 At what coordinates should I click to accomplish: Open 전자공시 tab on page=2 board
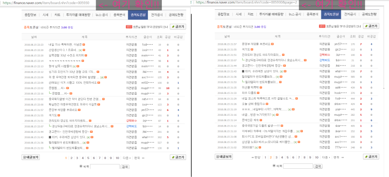tap(350, 15)
